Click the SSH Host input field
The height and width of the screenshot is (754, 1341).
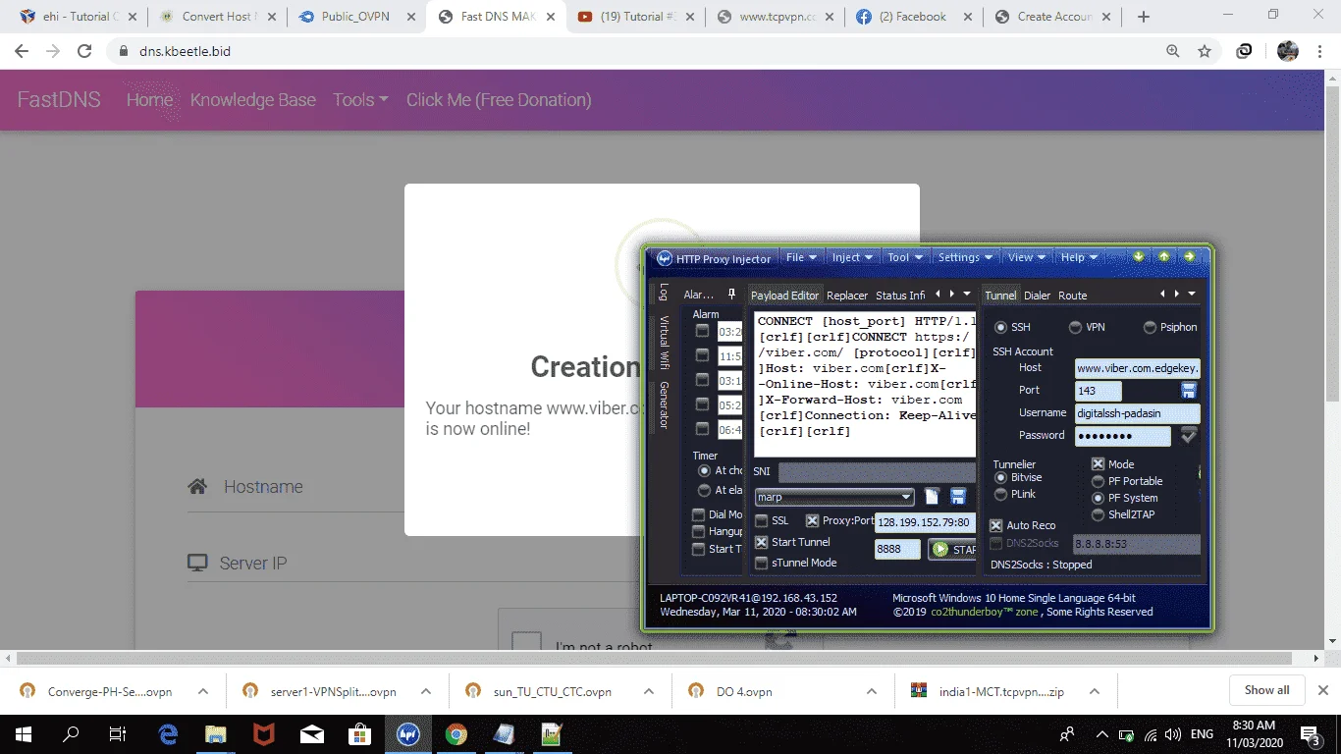click(x=1137, y=368)
